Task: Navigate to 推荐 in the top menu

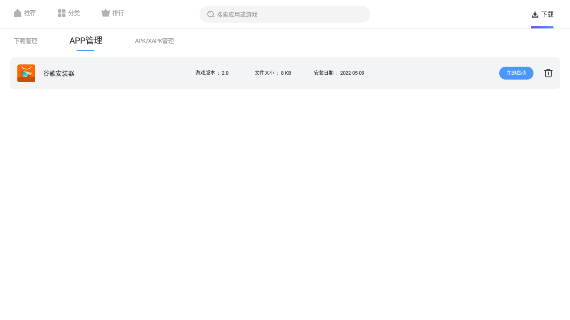Action: coord(30,13)
